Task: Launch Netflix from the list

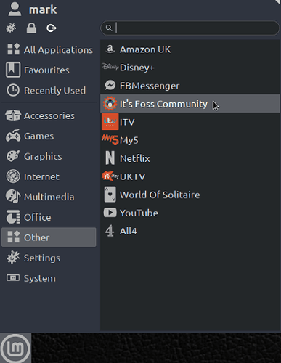Action: tap(190, 158)
